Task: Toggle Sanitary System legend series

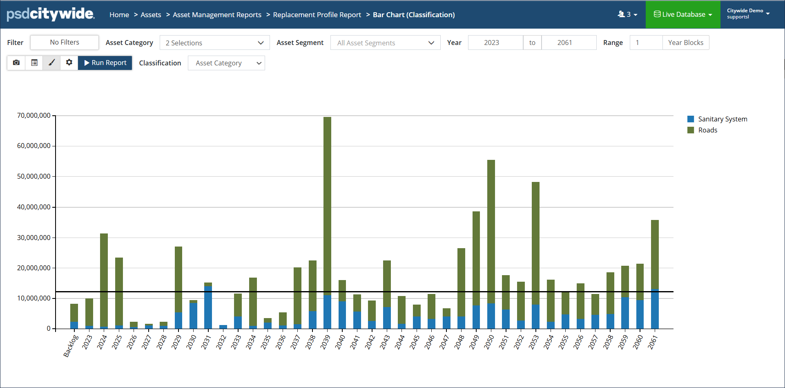Action: click(722, 119)
